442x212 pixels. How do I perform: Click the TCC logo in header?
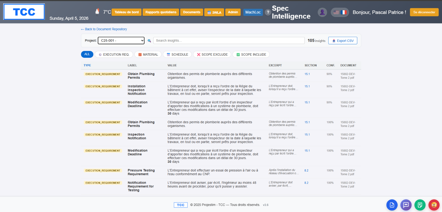[24, 12]
